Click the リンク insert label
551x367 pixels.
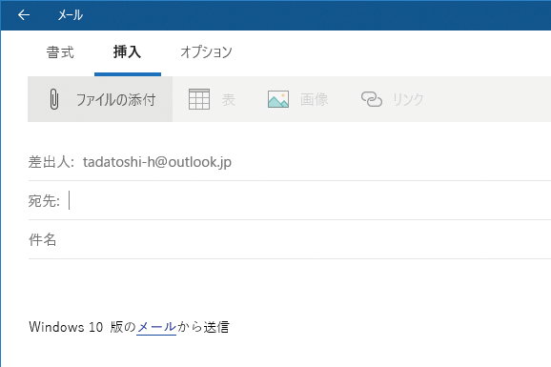[408, 99]
